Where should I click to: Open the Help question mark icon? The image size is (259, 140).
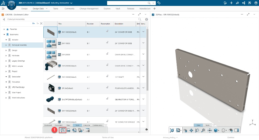256,3
